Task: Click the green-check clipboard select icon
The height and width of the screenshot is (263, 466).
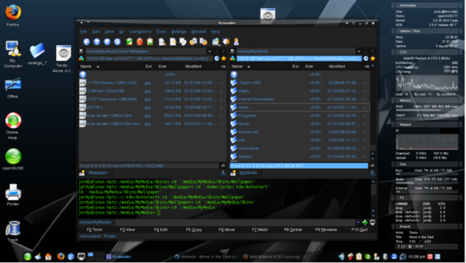Action: 129,42
